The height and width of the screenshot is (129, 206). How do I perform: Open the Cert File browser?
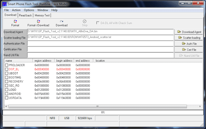click(x=189, y=50)
